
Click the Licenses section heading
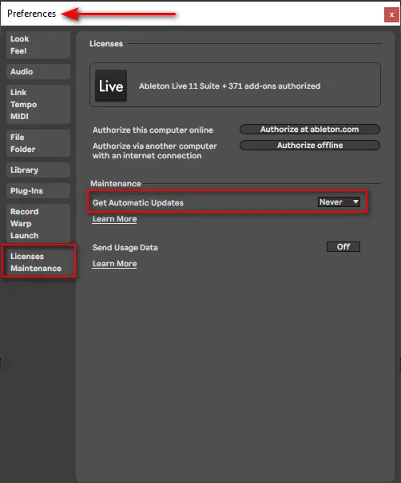(x=106, y=44)
